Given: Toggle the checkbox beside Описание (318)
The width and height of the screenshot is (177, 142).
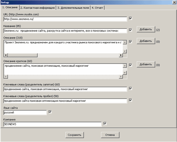Looking at the screenshot, I should (131, 42).
